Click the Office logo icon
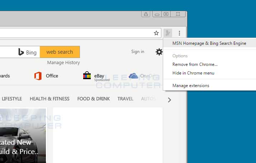 pos(38,76)
